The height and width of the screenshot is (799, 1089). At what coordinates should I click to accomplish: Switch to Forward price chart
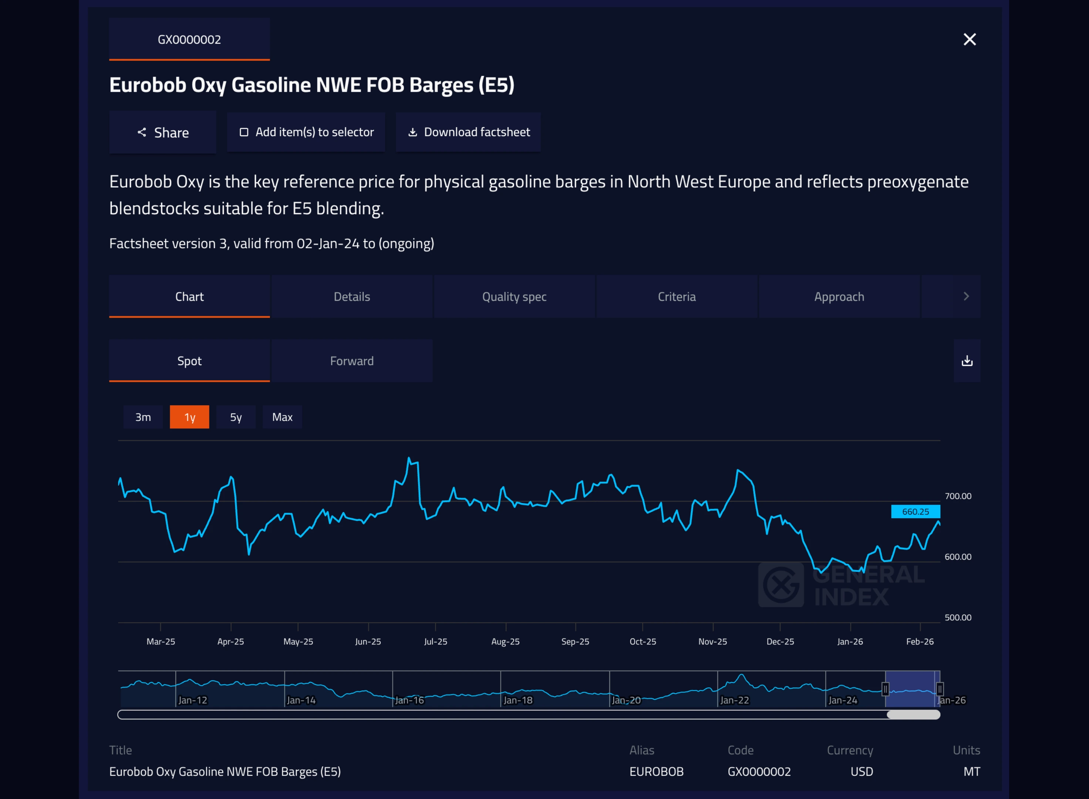pyautogui.click(x=352, y=361)
